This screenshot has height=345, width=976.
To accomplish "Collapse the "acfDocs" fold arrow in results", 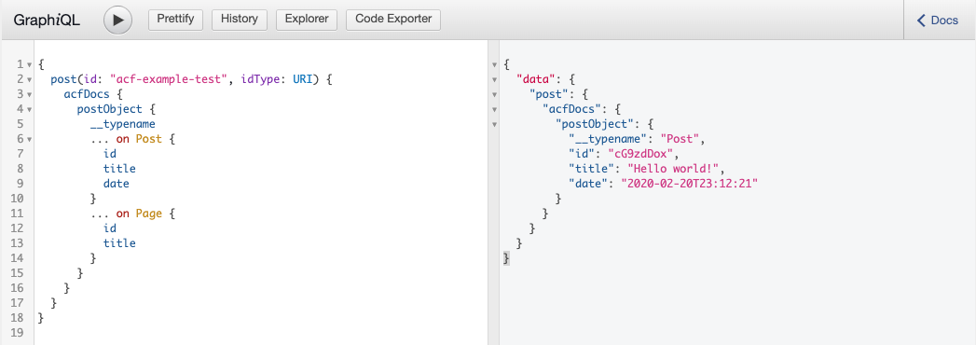I will tap(494, 110).
